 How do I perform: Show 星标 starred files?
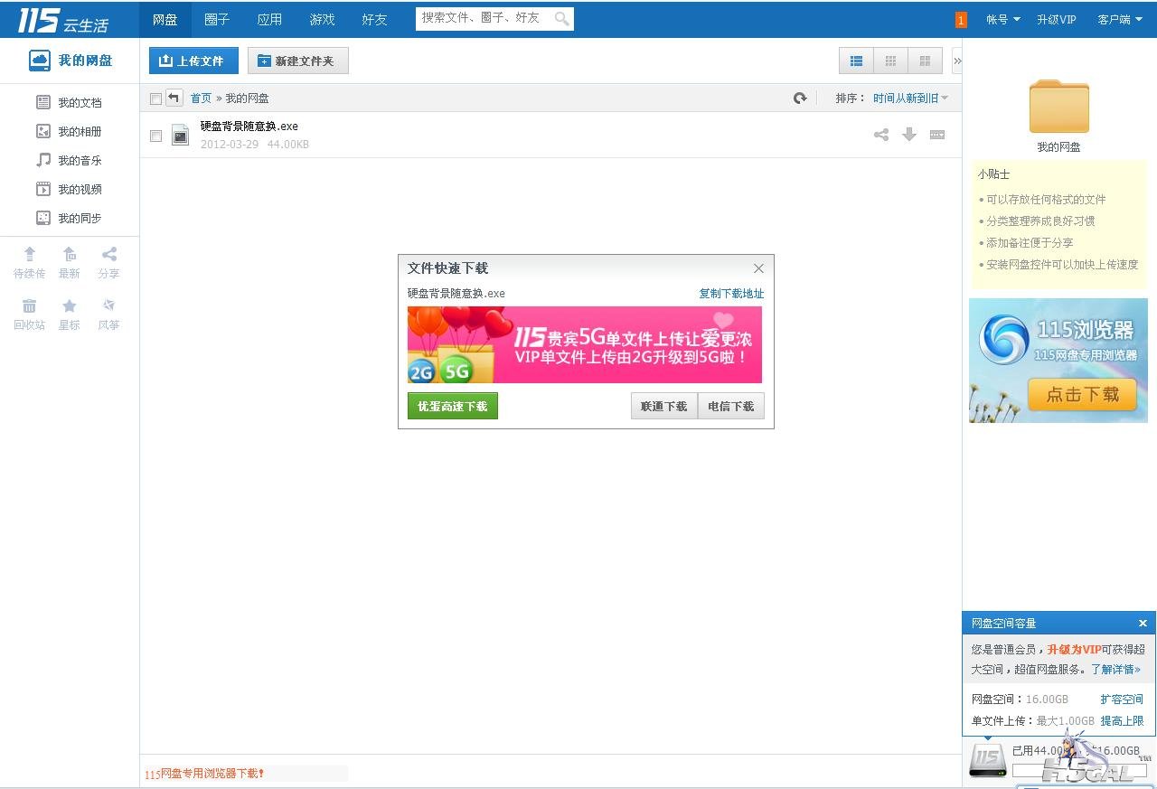point(69,315)
